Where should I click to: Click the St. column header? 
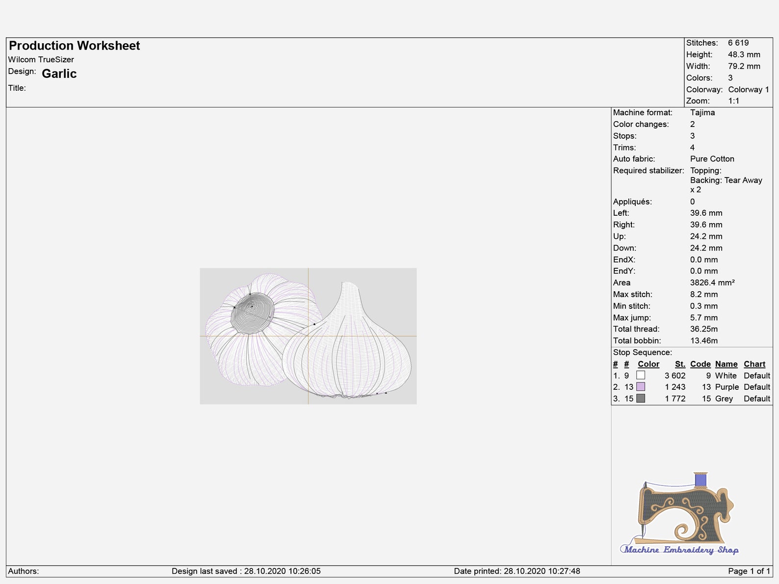coord(680,364)
